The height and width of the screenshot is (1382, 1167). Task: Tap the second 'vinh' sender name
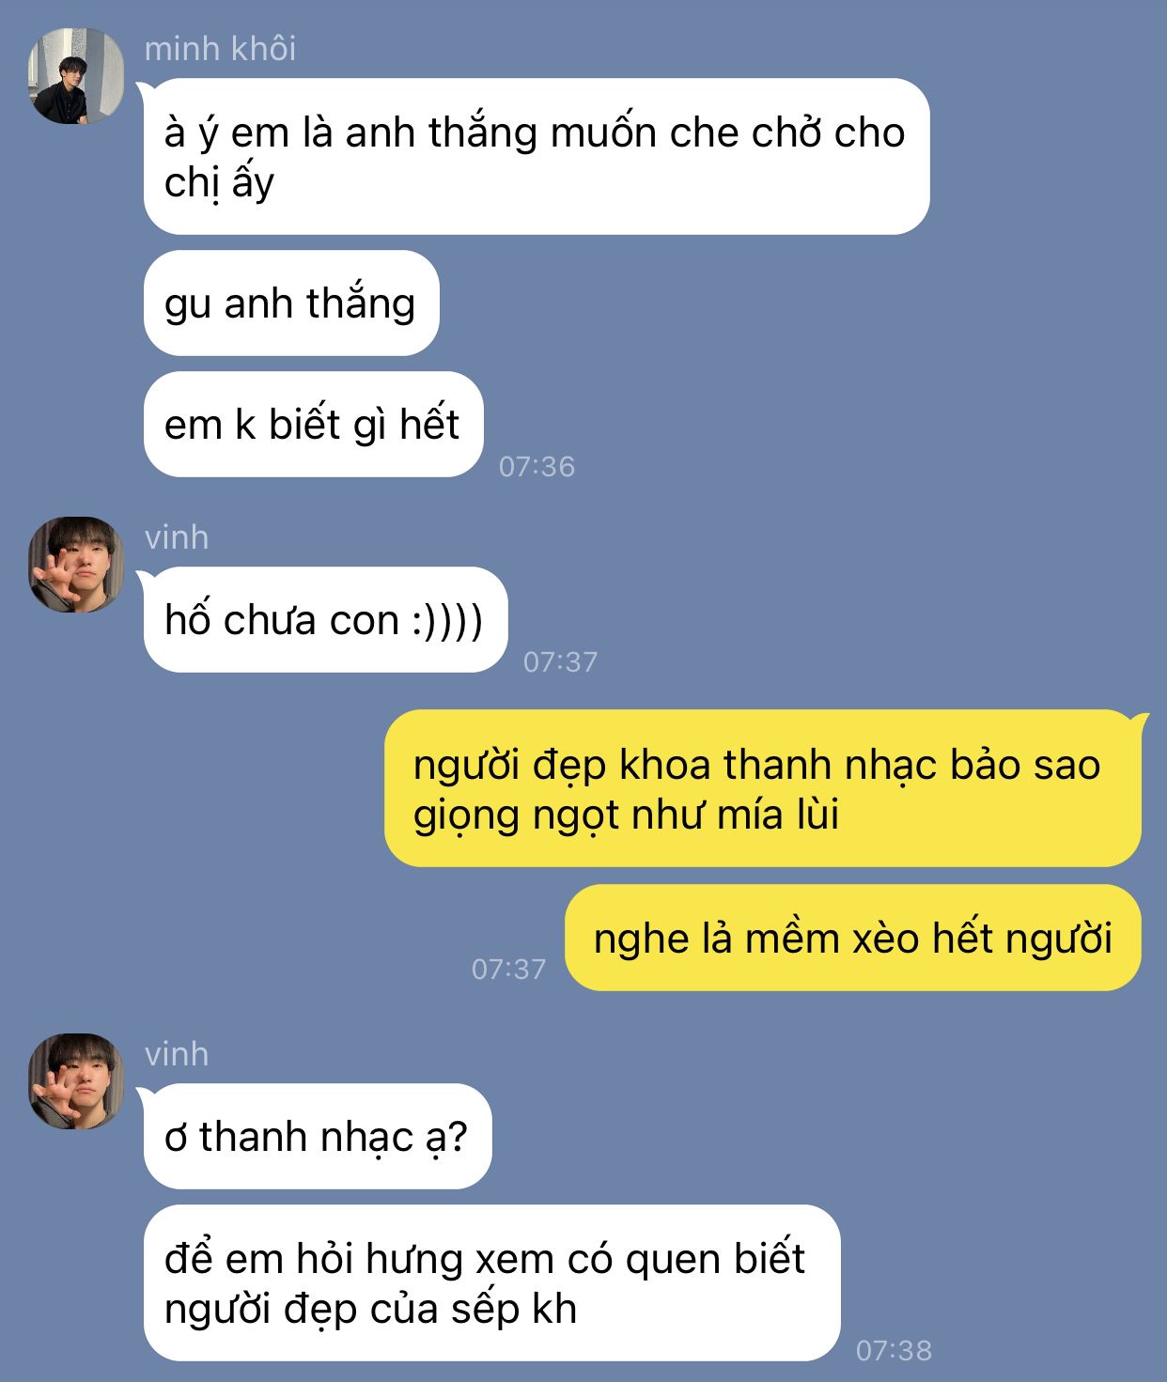tap(177, 1054)
